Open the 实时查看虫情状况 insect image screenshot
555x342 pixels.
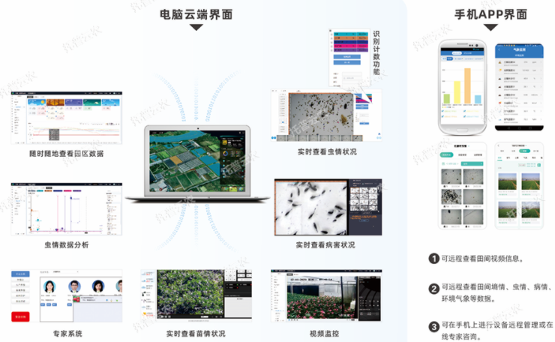coord(326,115)
